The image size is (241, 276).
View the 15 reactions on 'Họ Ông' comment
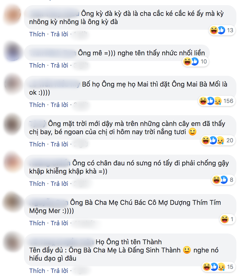tap(218, 267)
